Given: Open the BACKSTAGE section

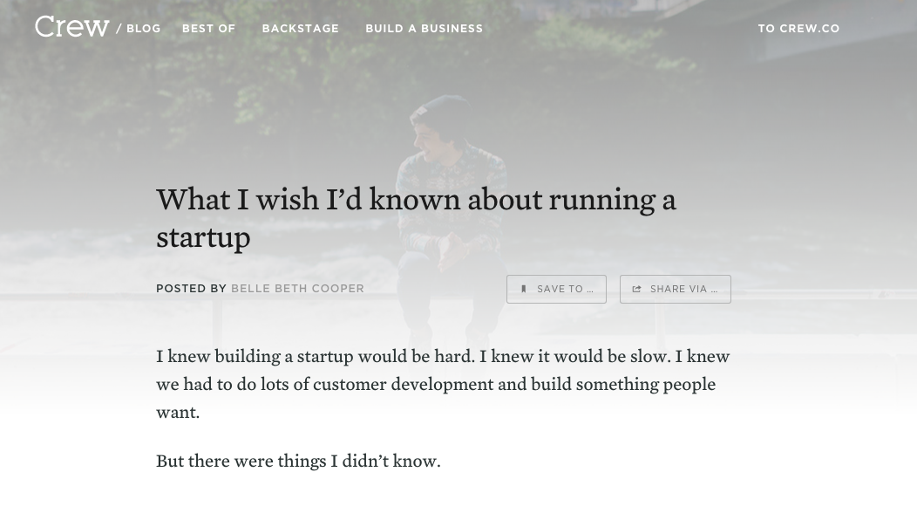Looking at the screenshot, I should [x=300, y=28].
